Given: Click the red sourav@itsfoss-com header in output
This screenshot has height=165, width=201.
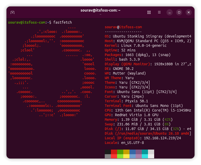Looking at the screenshot, I should [123, 27].
